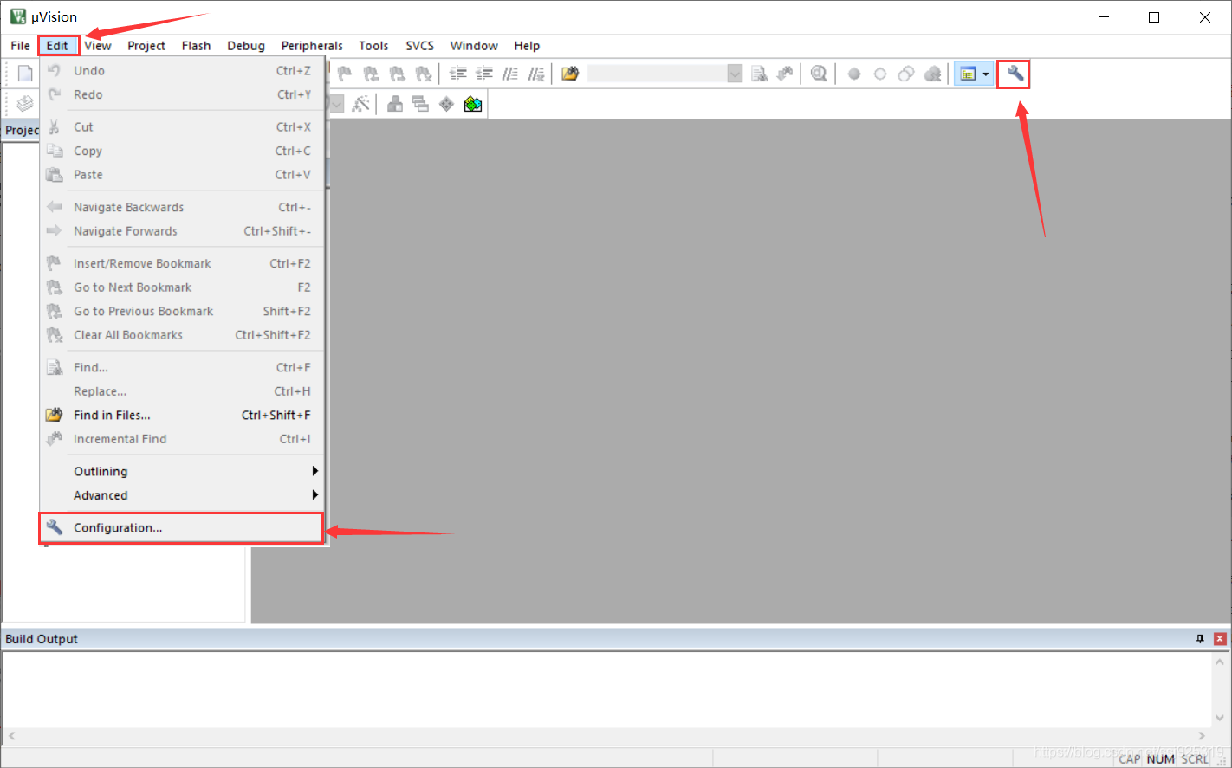Select Clear All Bookmarks menu entry
Viewport: 1232px width, 768px height.
click(181, 335)
